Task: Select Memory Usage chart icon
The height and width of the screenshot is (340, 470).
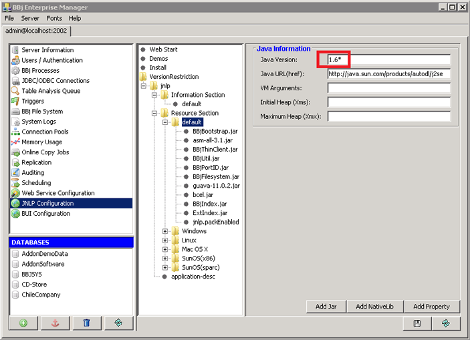Action: pos(15,142)
